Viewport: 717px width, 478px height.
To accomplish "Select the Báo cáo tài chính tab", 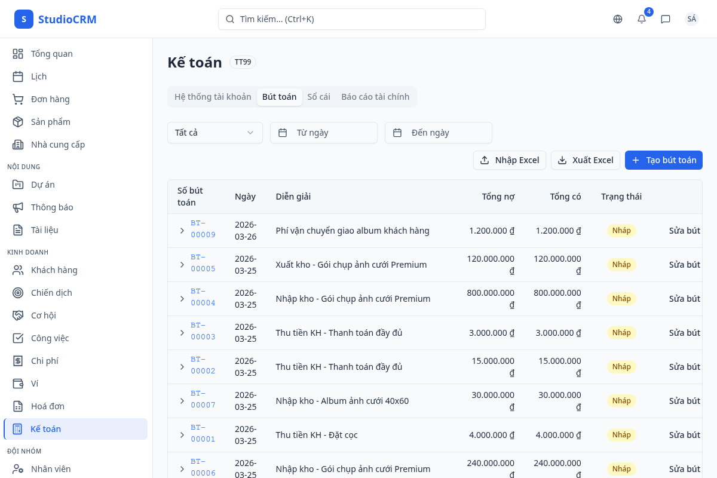I will point(375,97).
